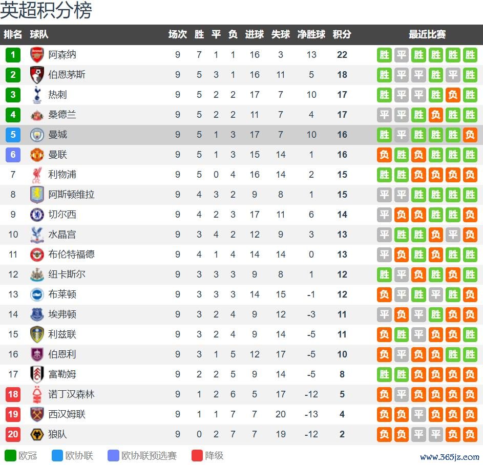Click the red 降级 legend swatch
The image size is (483, 465).
tap(197, 455)
